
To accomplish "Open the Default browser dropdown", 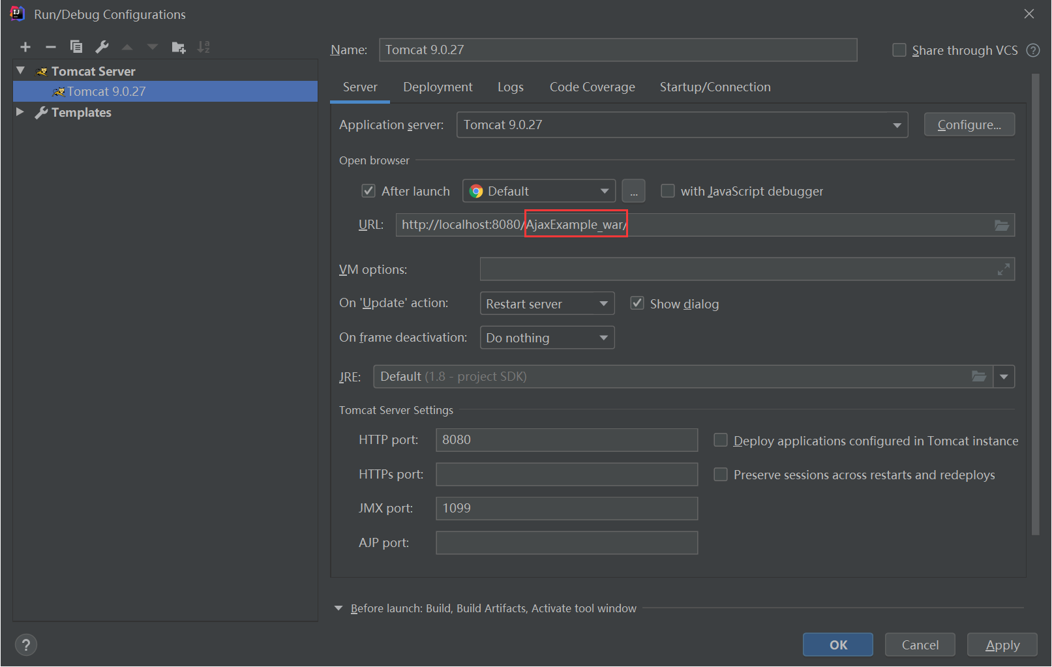I will pos(539,191).
